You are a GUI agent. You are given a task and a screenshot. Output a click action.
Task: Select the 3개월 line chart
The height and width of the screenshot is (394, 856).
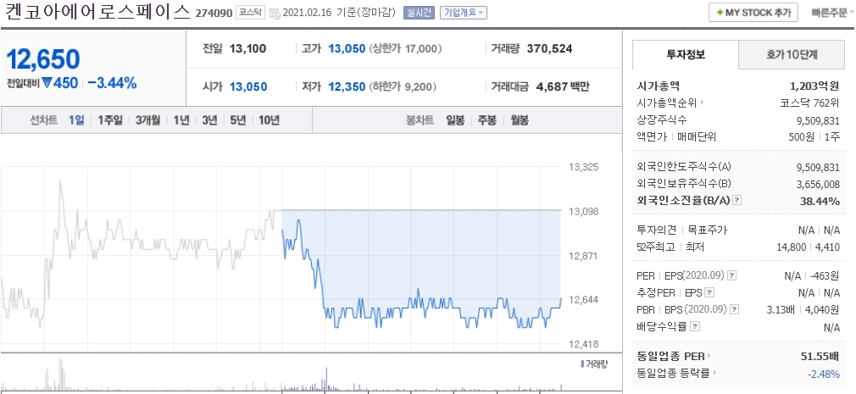point(148,120)
